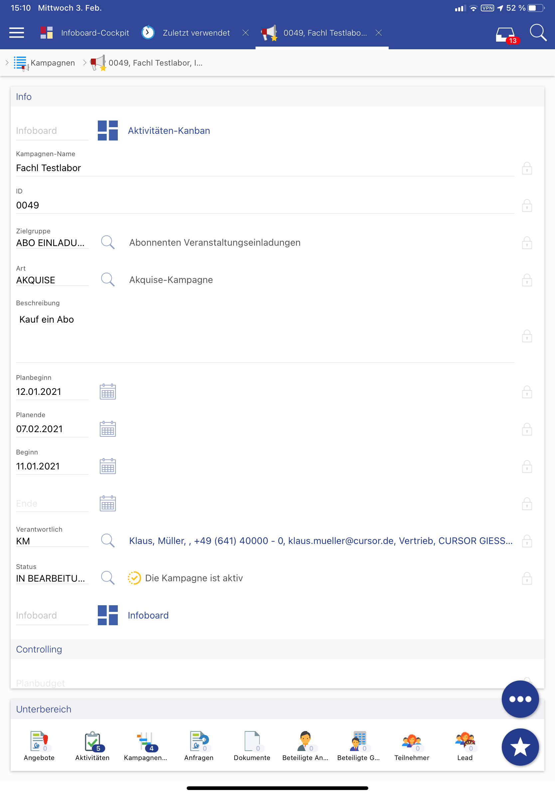The image size is (555, 795).
Task: Open Aktivitäten in the Unterbereich bar
Action: pos(92,746)
